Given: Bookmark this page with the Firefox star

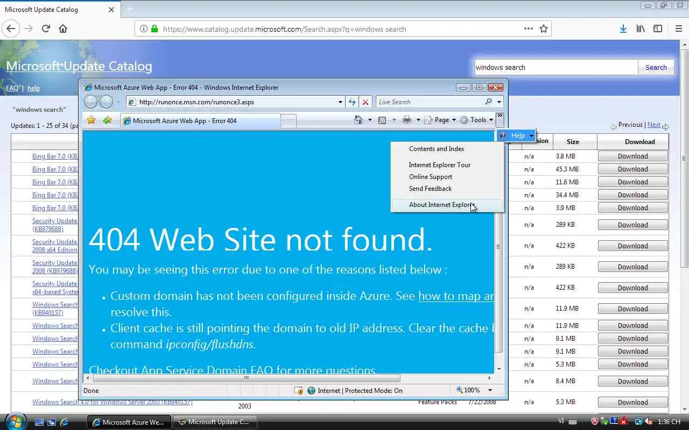Looking at the screenshot, I should [x=544, y=29].
